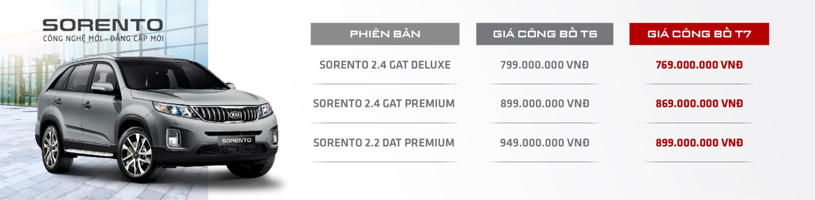The width and height of the screenshot is (815, 200).
Task: Click the KIA badge on car grille
Action: click(235, 115)
